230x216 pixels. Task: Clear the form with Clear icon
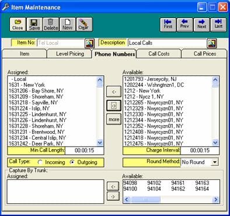coord(84,24)
